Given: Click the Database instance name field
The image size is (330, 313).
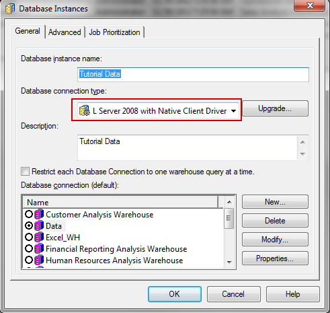Looking at the screenshot, I should (193, 74).
